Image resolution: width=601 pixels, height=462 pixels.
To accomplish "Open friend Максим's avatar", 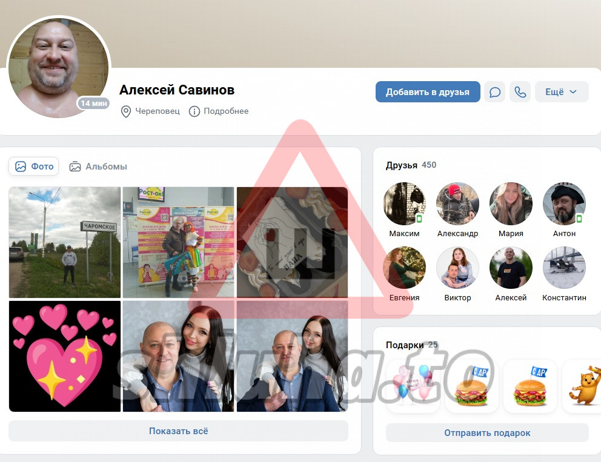I will coord(404,204).
